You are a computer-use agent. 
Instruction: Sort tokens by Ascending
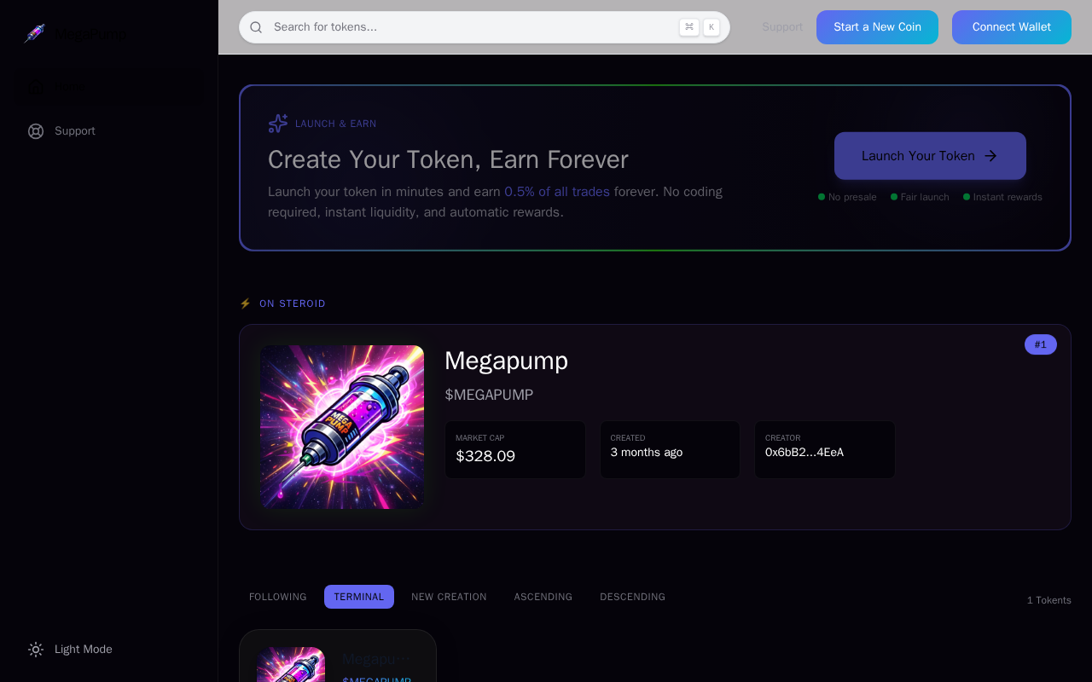point(543,597)
